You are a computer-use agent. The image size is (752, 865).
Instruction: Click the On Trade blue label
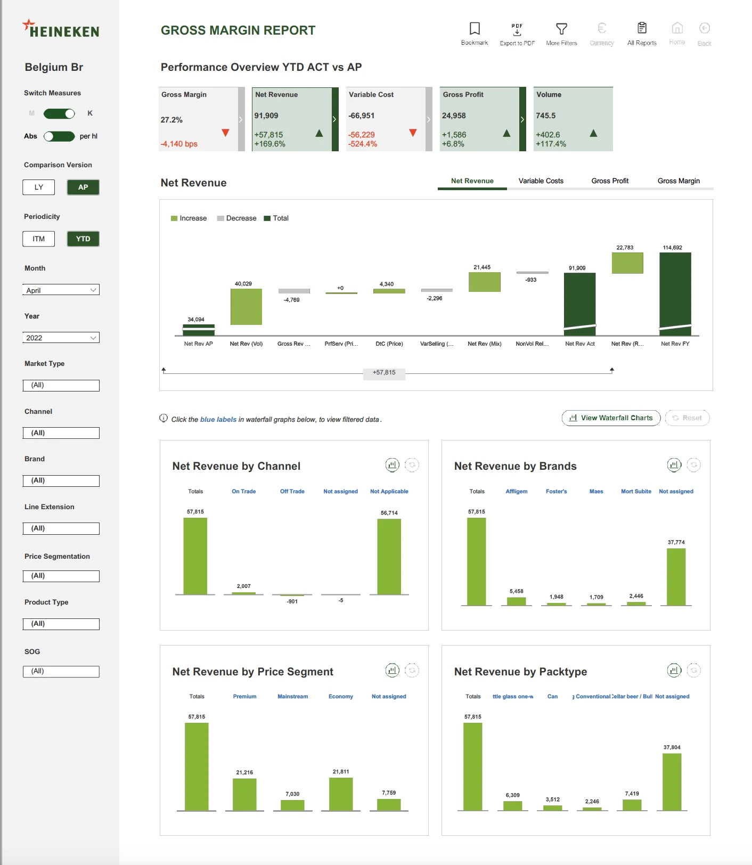click(244, 492)
